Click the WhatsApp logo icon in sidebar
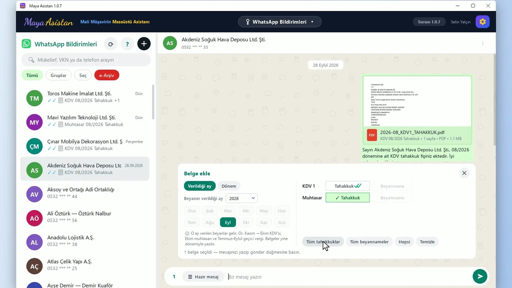This screenshot has width=512, height=288. click(26, 44)
